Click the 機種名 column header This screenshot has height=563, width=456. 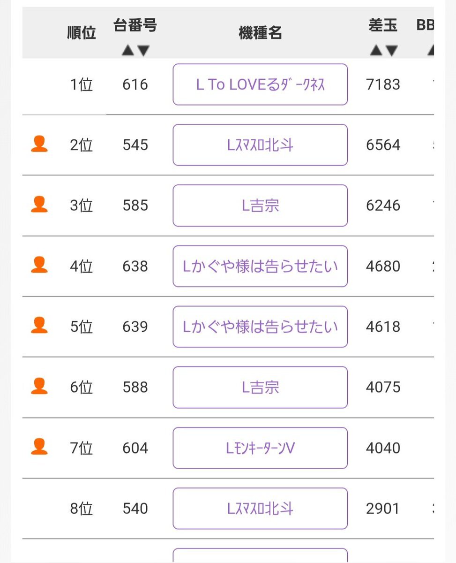point(260,33)
